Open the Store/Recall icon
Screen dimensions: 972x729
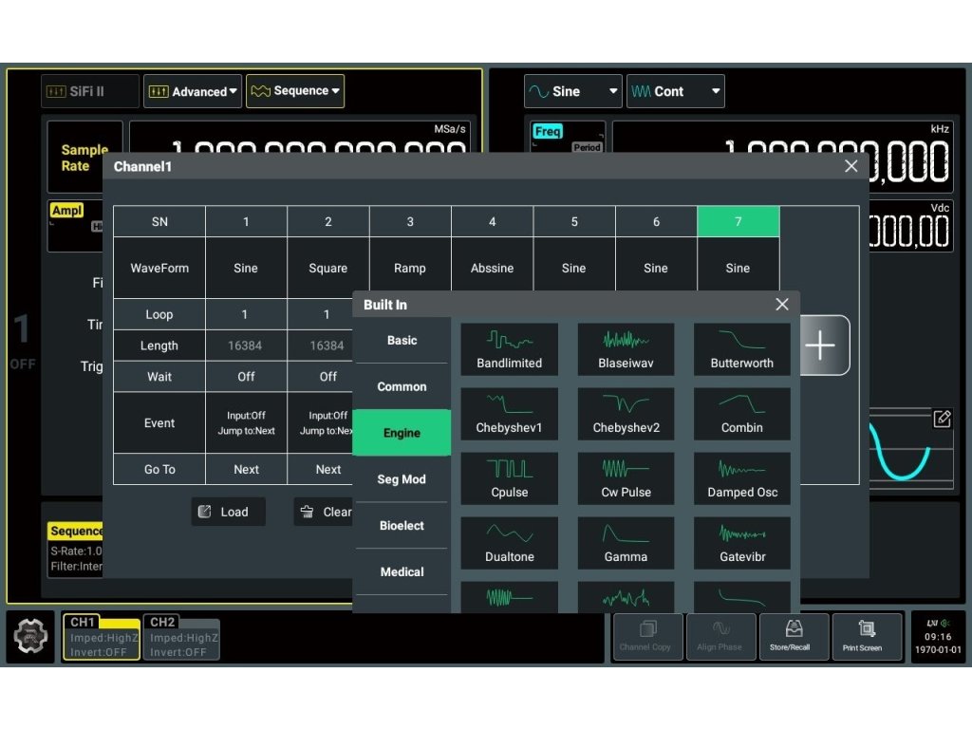point(789,636)
